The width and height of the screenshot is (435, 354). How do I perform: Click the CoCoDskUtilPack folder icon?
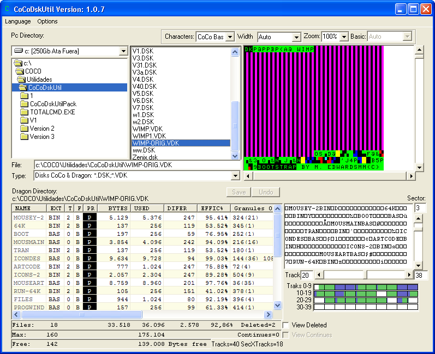(x=25, y=104)
